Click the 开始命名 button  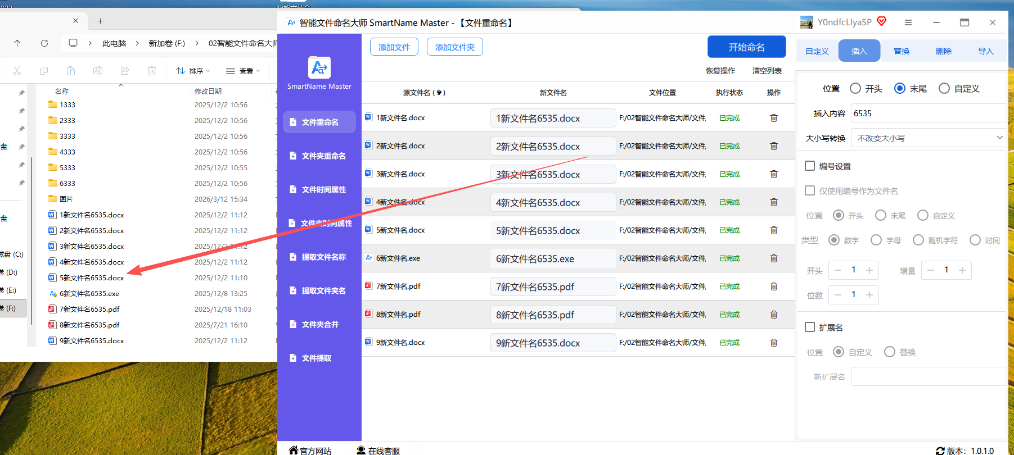point(747,47)
